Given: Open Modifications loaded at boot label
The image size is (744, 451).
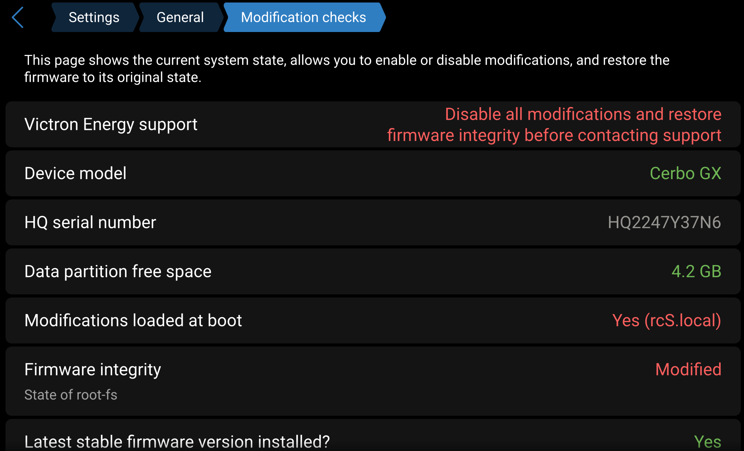Looking at the screenshot, I should pyautogui.click(x=133, y=320).
